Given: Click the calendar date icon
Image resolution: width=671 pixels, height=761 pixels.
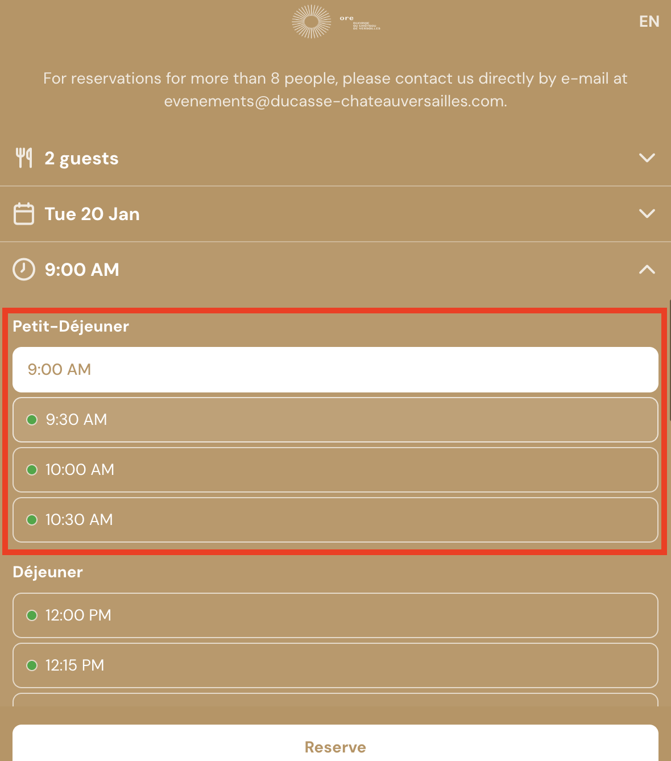Looking at the screenshot, I should (x=24, y=214).
